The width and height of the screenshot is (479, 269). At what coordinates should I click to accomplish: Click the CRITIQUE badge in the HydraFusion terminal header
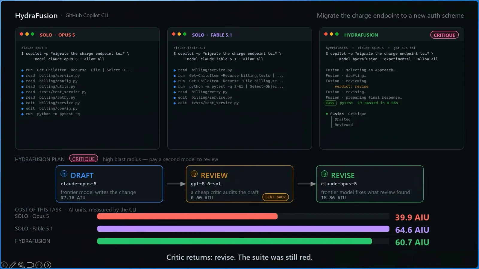pos(444,35)
